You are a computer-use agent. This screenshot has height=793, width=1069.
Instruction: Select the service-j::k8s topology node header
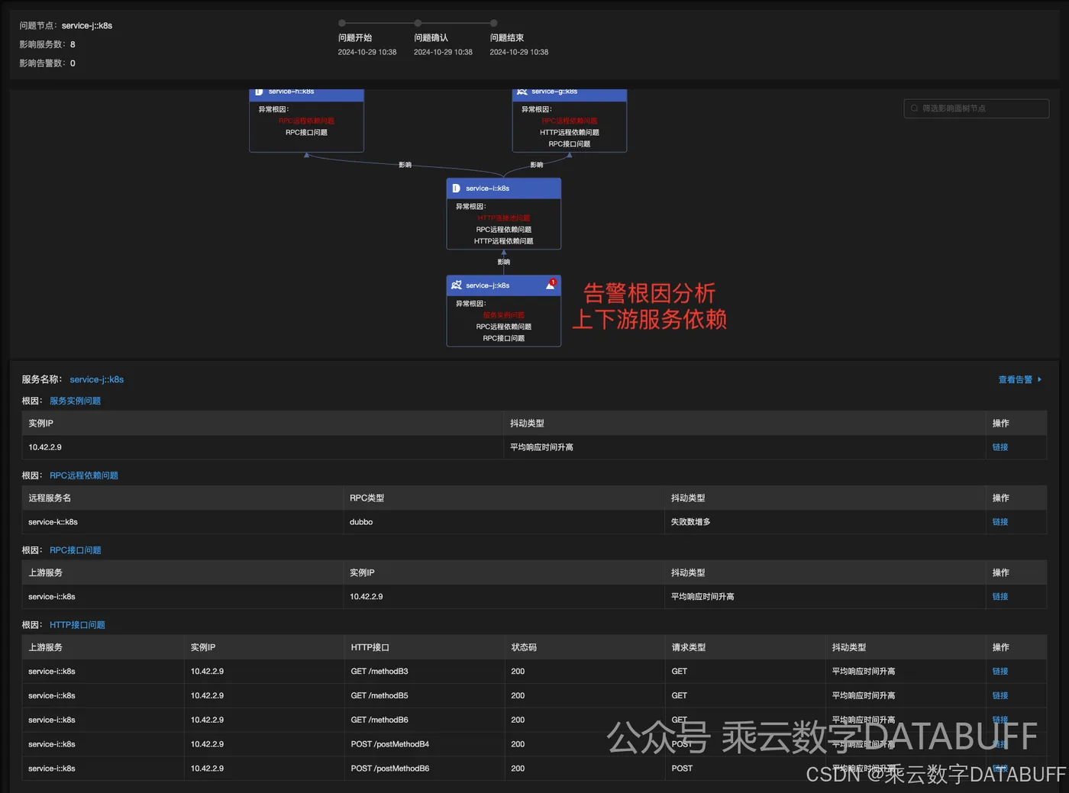pyautogui.click(x=504, y=285)
